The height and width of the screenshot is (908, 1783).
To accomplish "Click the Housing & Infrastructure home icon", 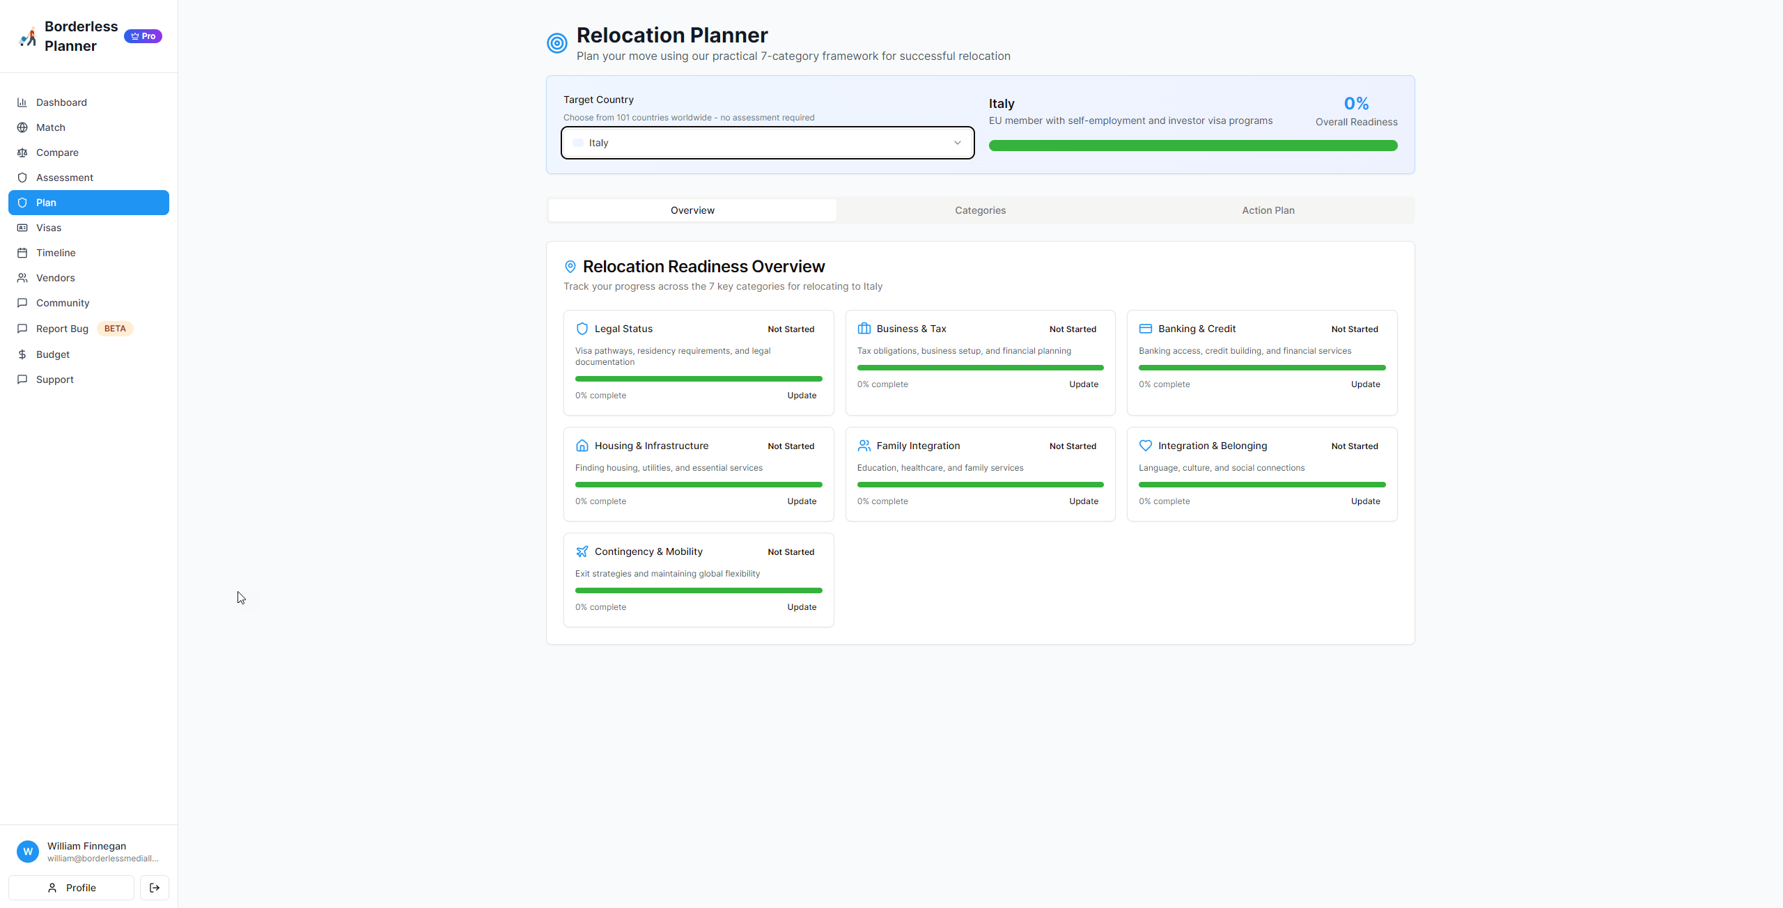I will point(582,446).
